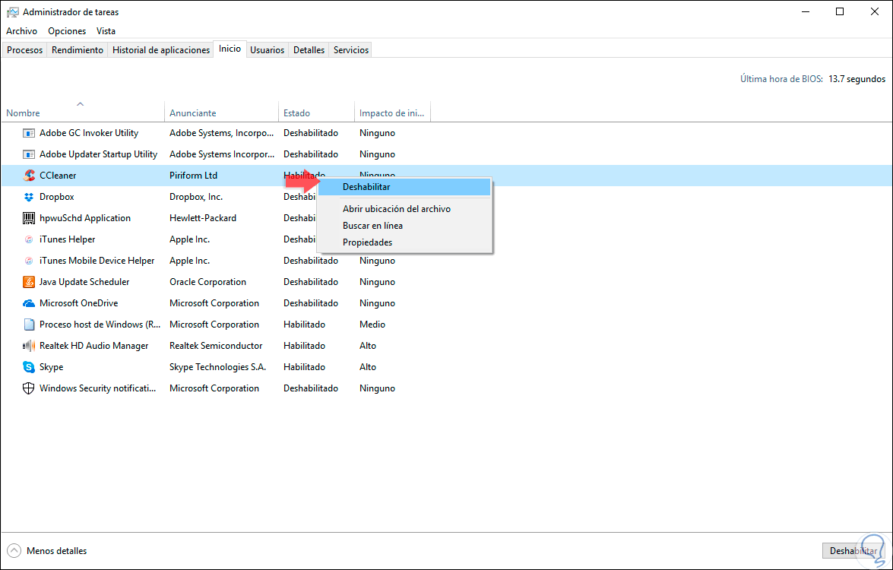Select the Skype row name
Screen dimensions: 893x570
click(51, 367)
